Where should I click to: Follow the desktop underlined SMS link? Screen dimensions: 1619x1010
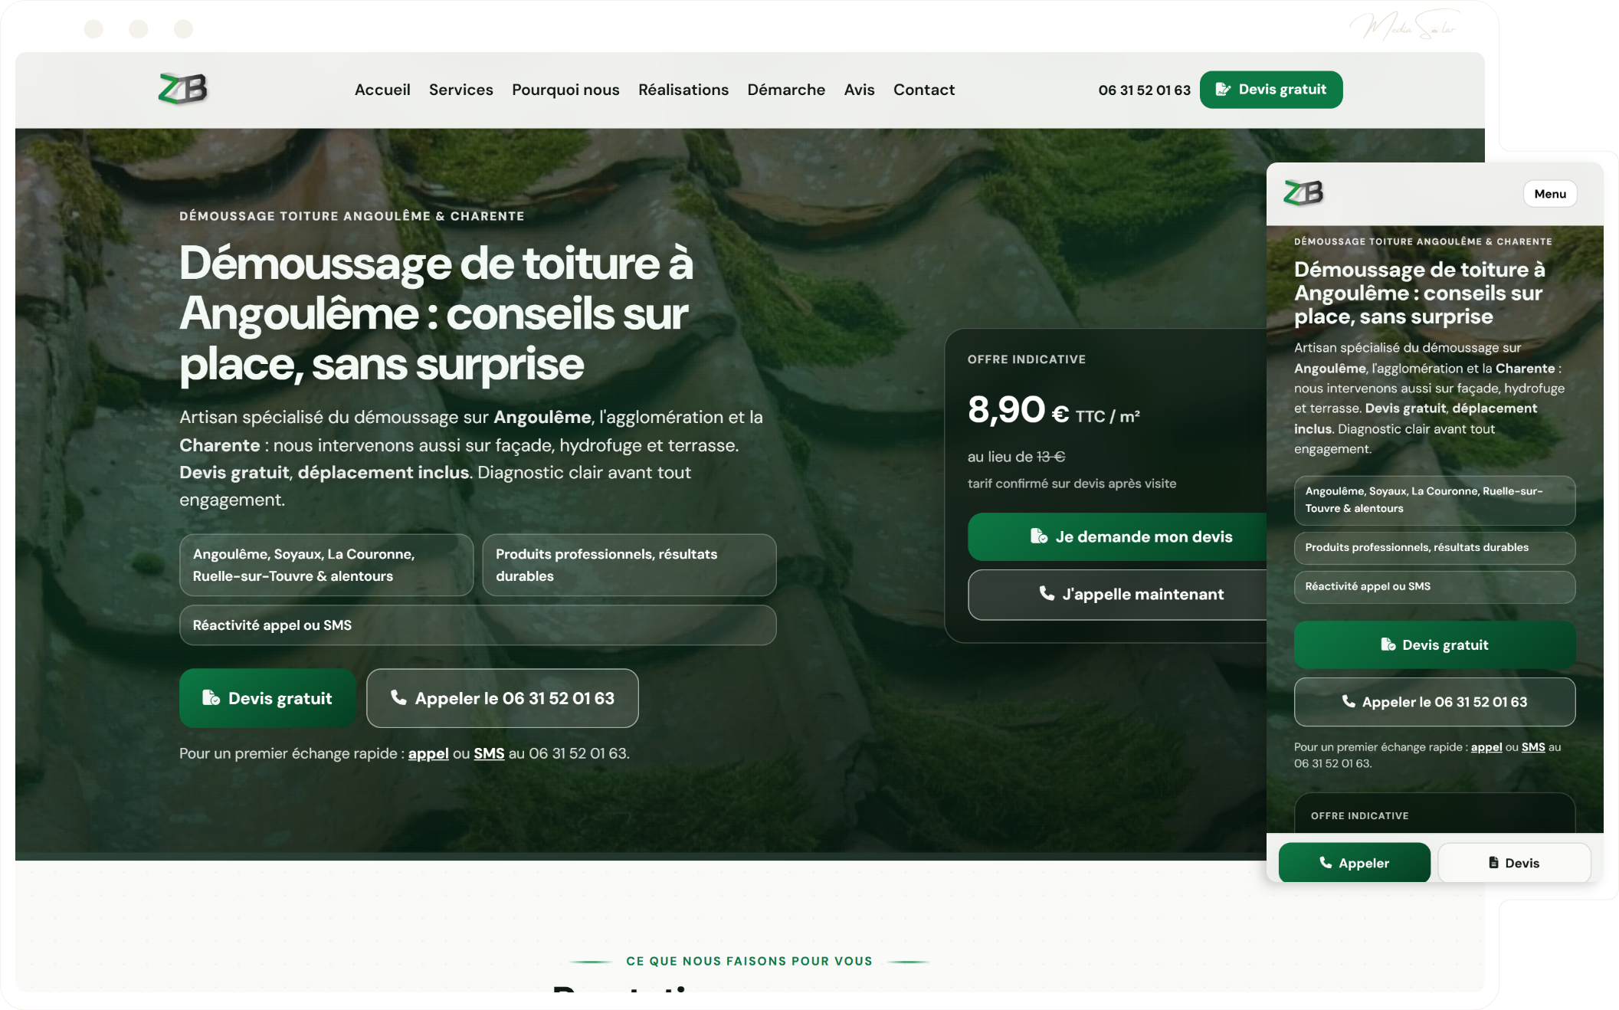[489, 753]
